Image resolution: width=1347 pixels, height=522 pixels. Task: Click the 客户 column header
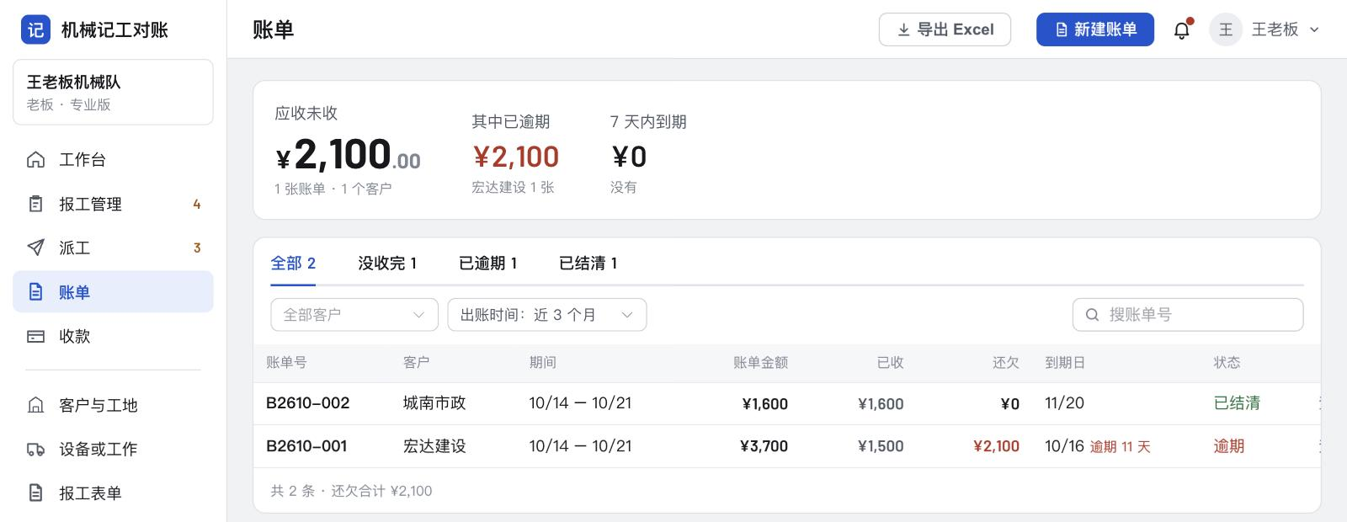click(416, 363)
